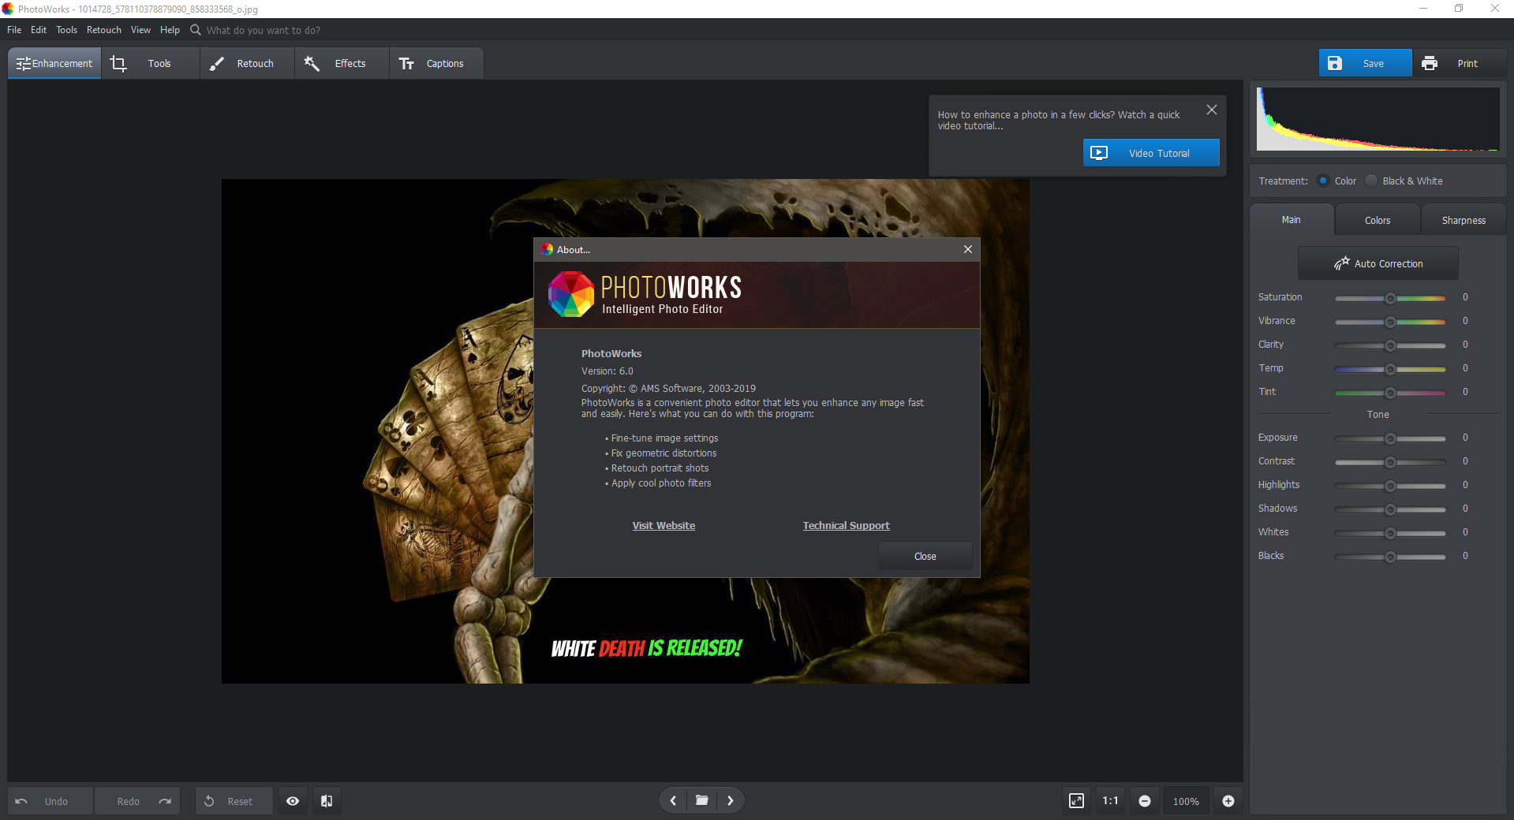Viewport: 1514px width, 820px height.
Task: Click the Video Tutorial button
Action: pyautogui.click(x=1151, y=153)
